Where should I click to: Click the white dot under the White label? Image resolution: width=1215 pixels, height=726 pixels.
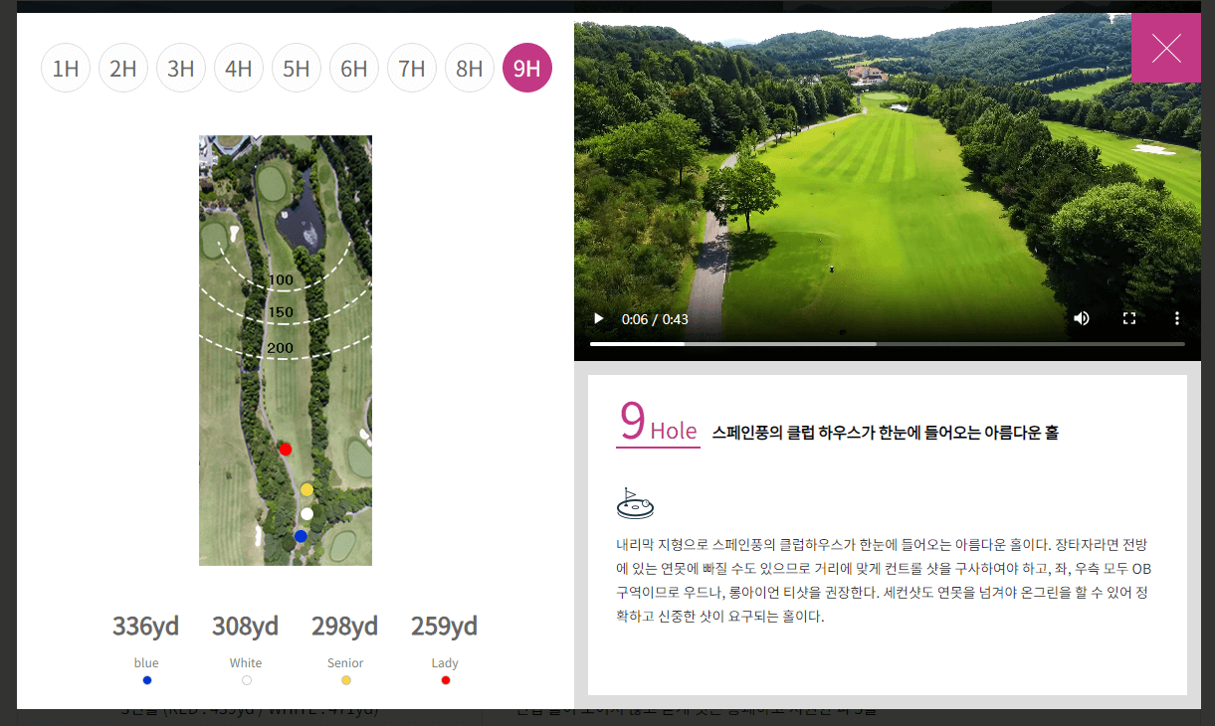click(246, 679)
